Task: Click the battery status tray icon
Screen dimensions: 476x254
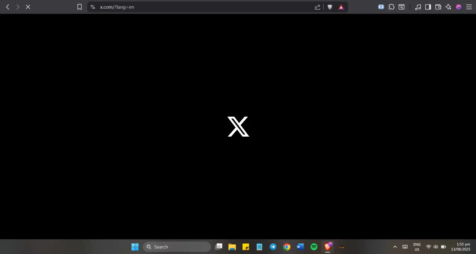Action: pos(443,247)
